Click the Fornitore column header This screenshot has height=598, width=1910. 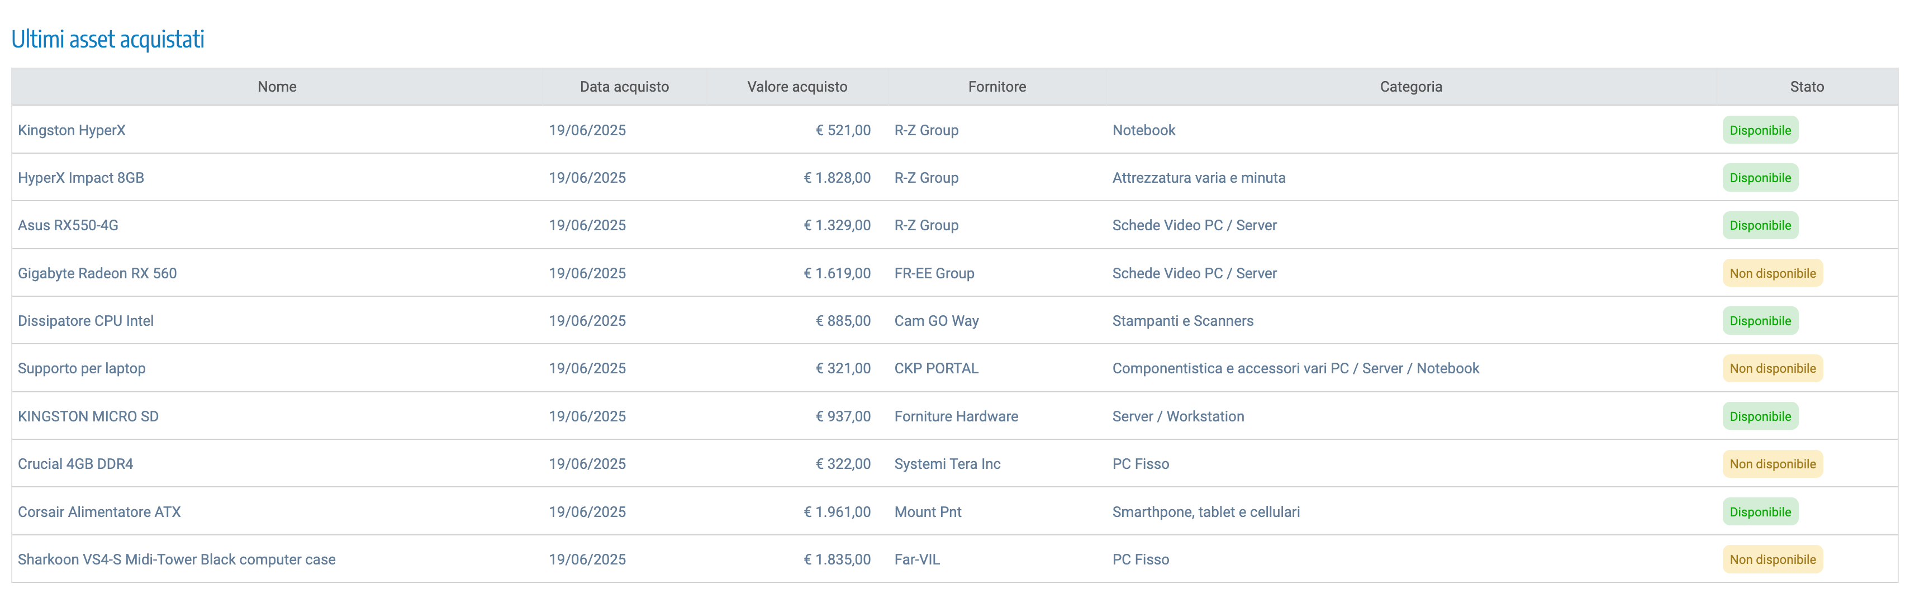pos(996,87)
